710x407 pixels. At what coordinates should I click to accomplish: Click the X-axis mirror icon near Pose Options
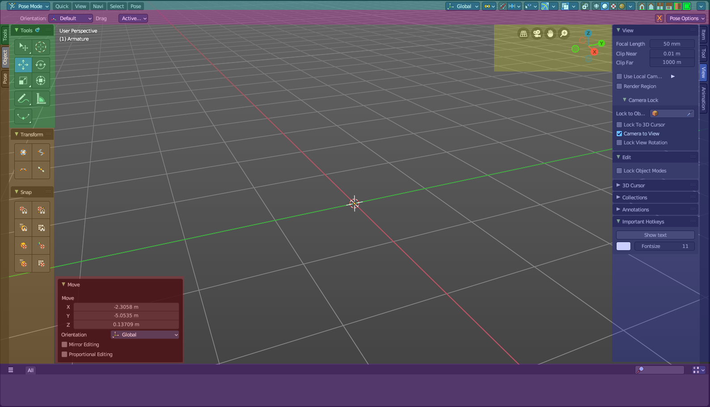coord(659,18)
